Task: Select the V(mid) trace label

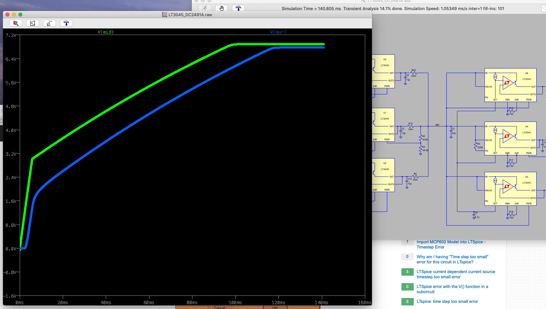Action: click(105, 32)
